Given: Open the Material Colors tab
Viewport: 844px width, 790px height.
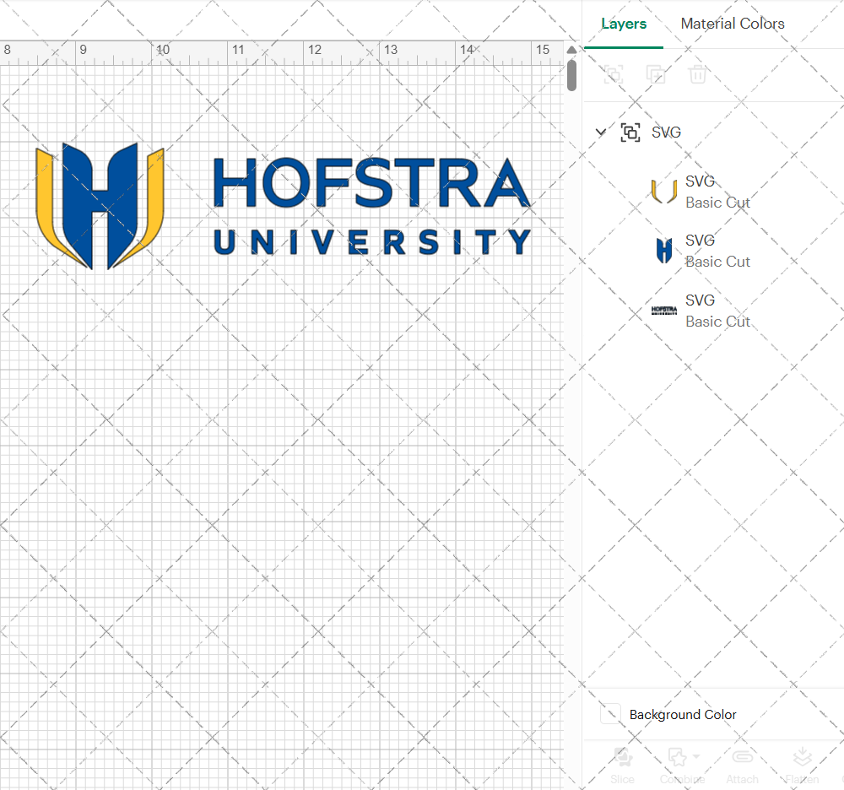Looking at the screenshot, I should point(732,24).
